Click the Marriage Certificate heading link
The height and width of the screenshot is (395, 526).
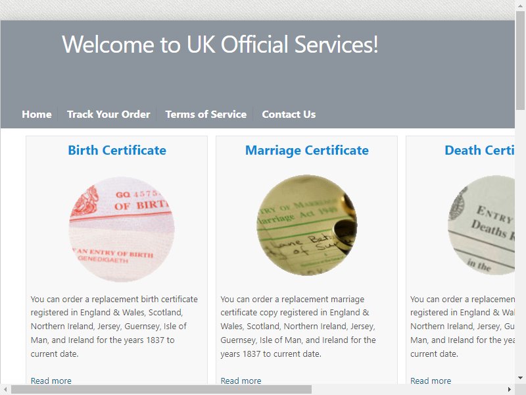tap(307, 150)
